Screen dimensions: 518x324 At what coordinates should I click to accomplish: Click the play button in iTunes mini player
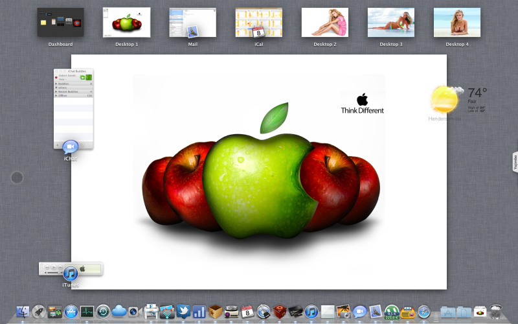click(54, 267)
